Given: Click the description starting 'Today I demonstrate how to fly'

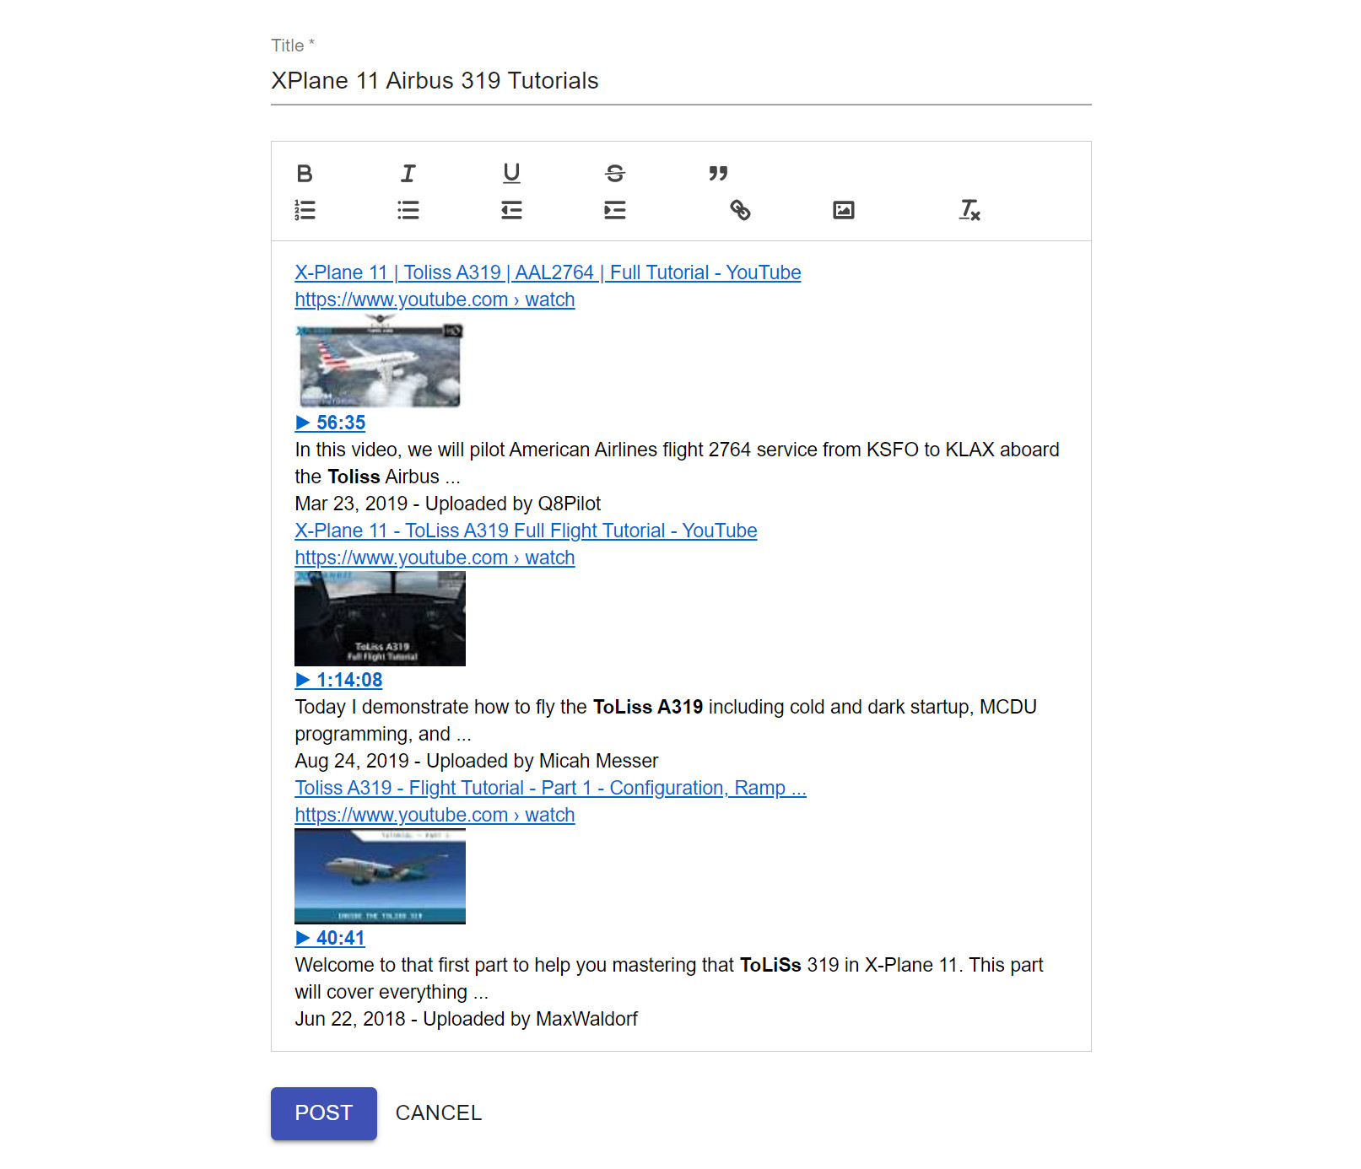Looking at the screenshot, I should 666,720.
